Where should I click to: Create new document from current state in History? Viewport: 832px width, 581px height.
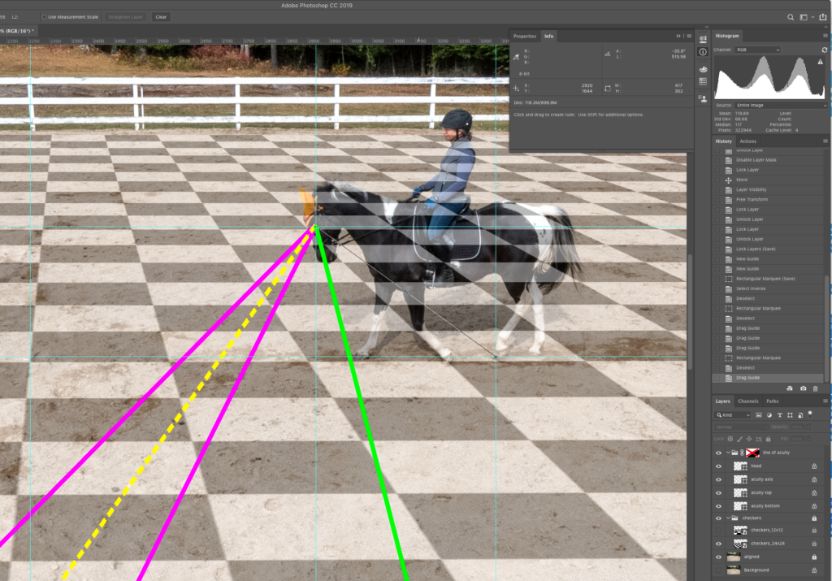coord(790,388)
